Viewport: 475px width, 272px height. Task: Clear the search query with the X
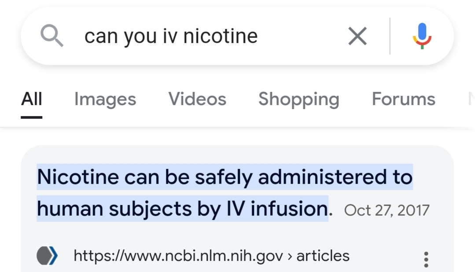(357, 36)
